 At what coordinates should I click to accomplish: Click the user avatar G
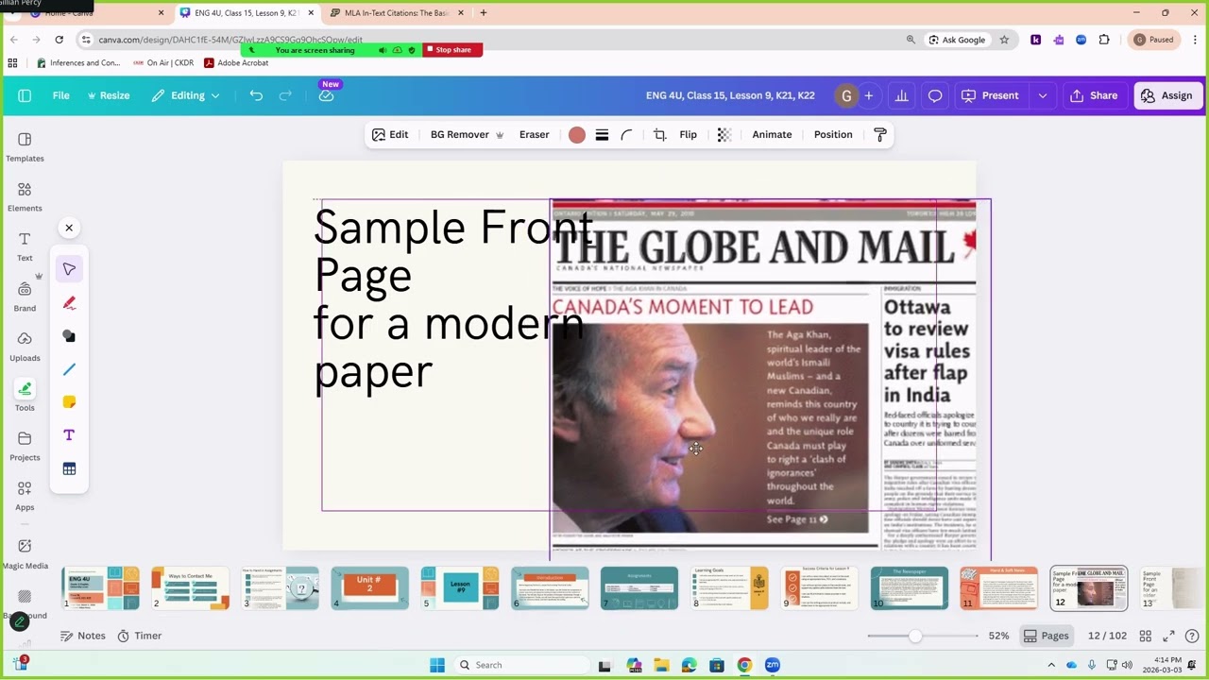pos(846,95)
